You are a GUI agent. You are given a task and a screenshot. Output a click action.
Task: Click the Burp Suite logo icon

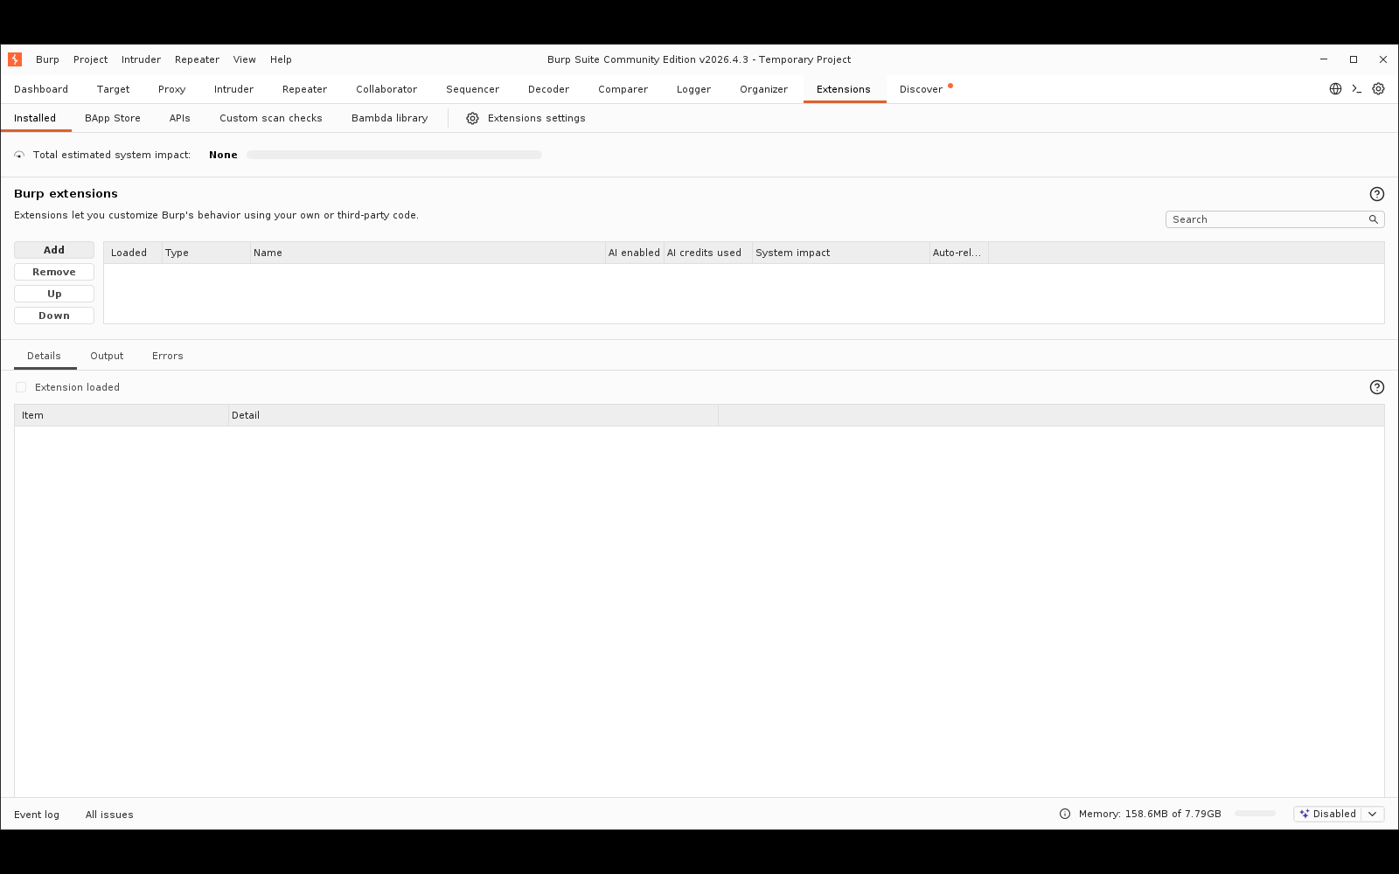click(x=15, y=59)
